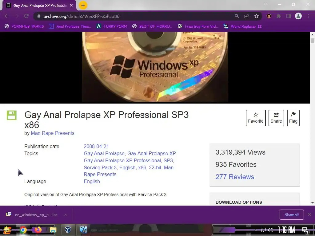Viewport: 315px width, 236px height.
Task: Open File Explorer from the taskbar
Action: 53,230
